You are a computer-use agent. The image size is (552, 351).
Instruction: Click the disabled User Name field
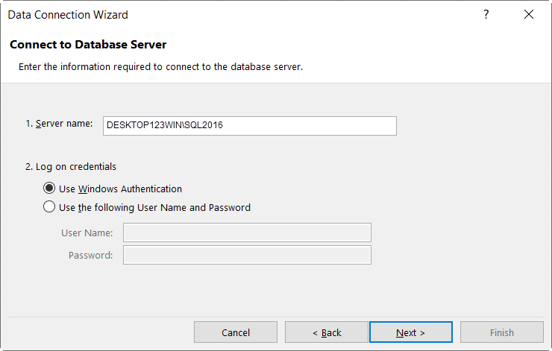point(247,233)
